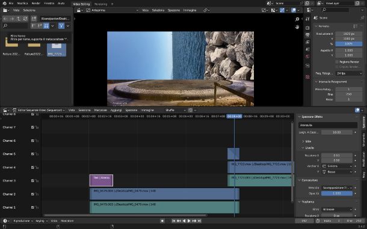Refresh the file browser list

(x=25, y=19)
